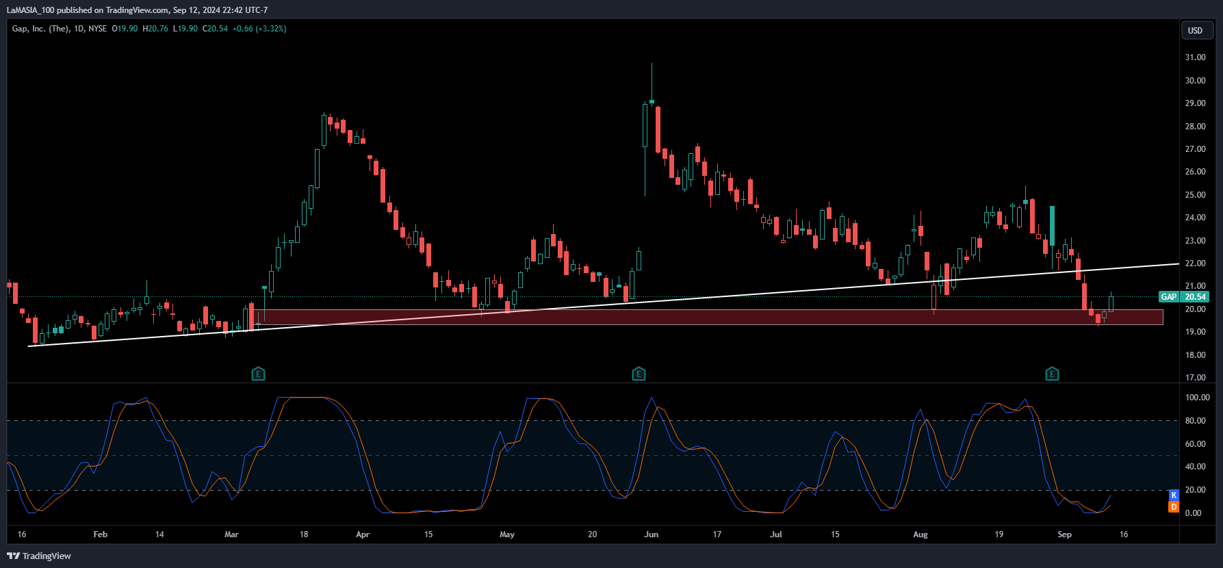
Task: Click the 'Feb' time axis label
Action: click(101, 534)
